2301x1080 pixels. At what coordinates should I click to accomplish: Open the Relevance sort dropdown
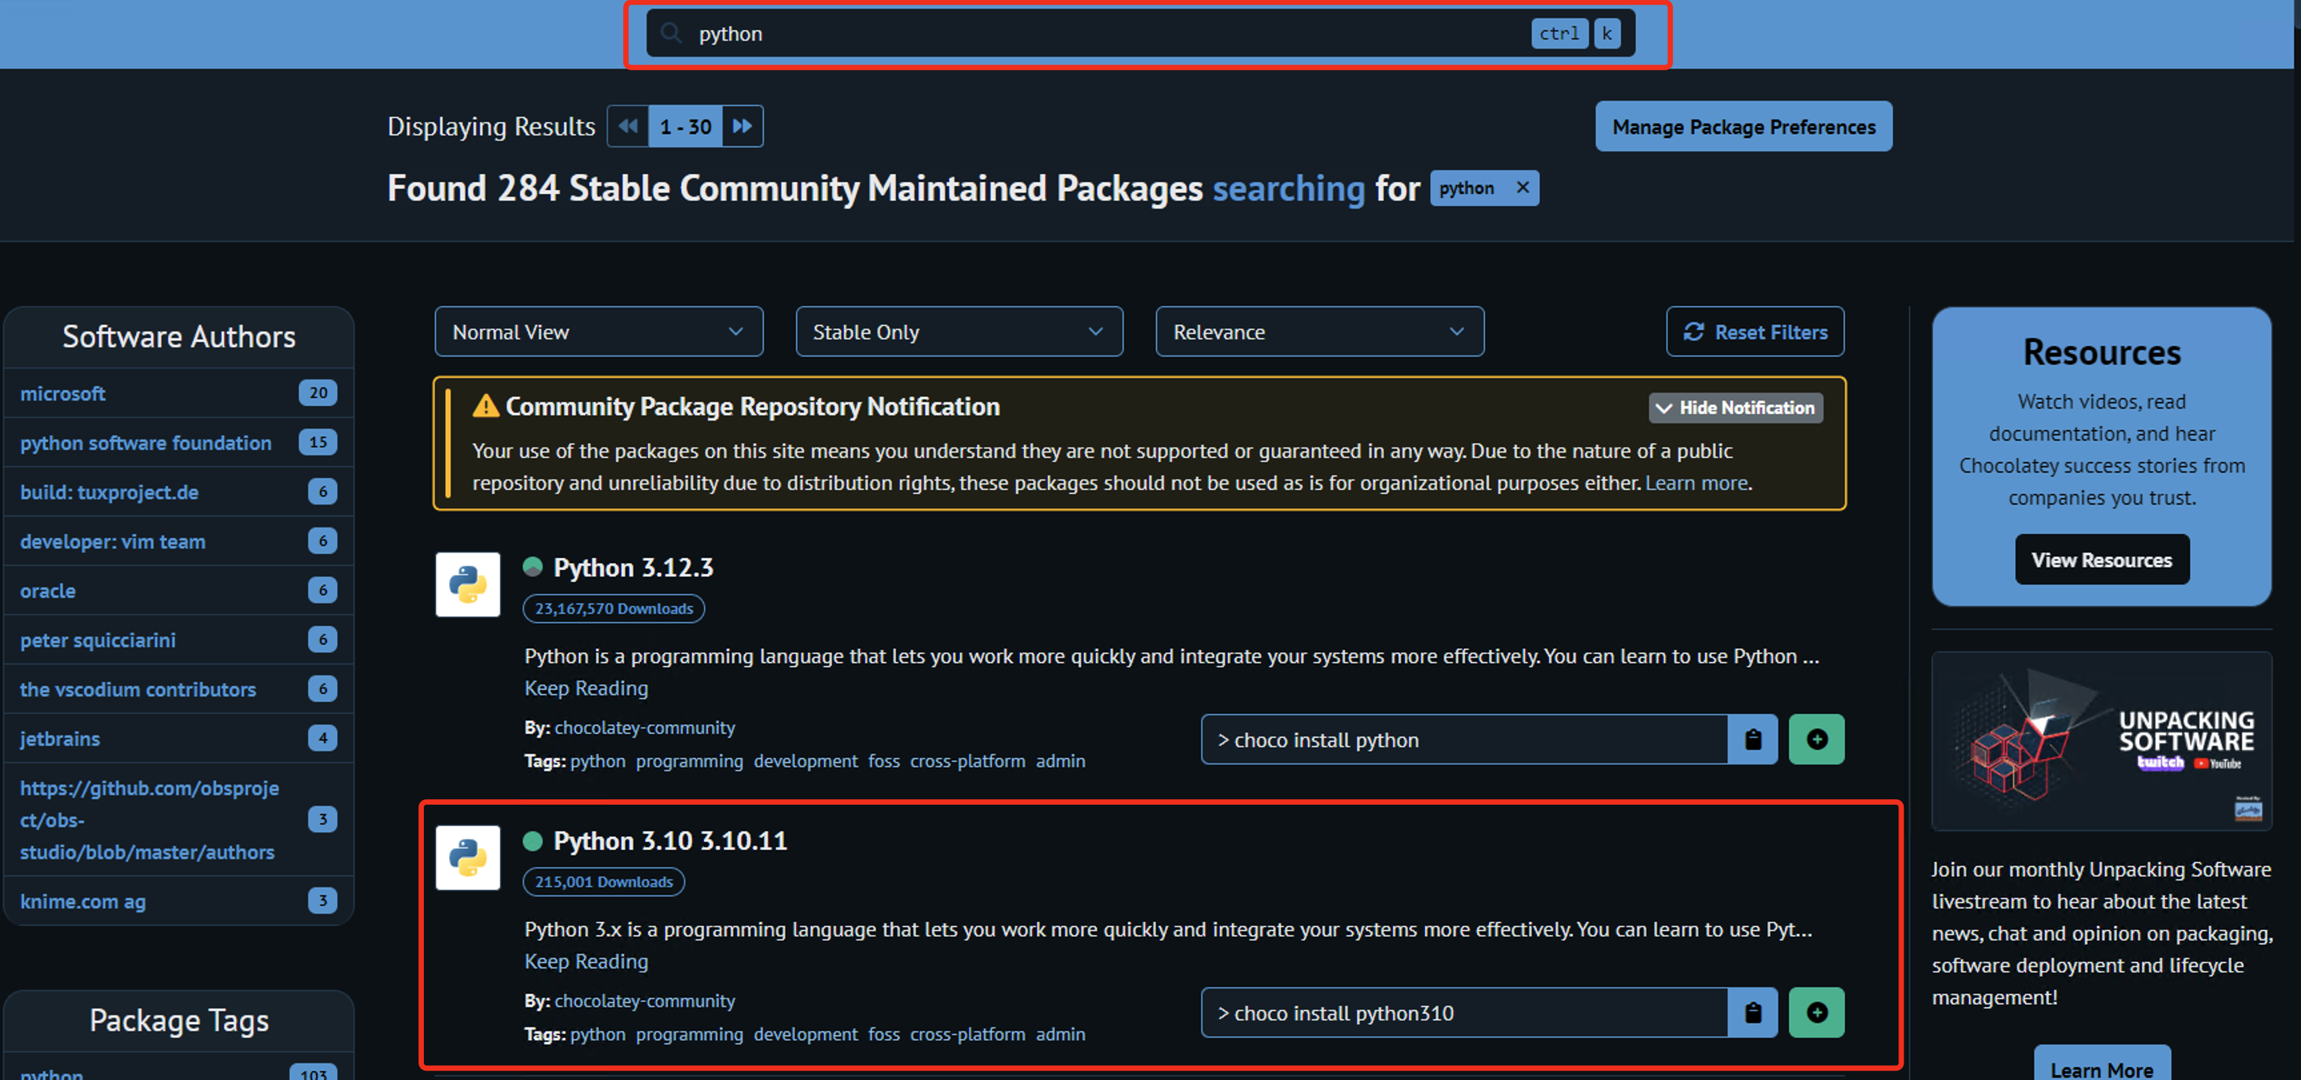tap(1319, 332)
